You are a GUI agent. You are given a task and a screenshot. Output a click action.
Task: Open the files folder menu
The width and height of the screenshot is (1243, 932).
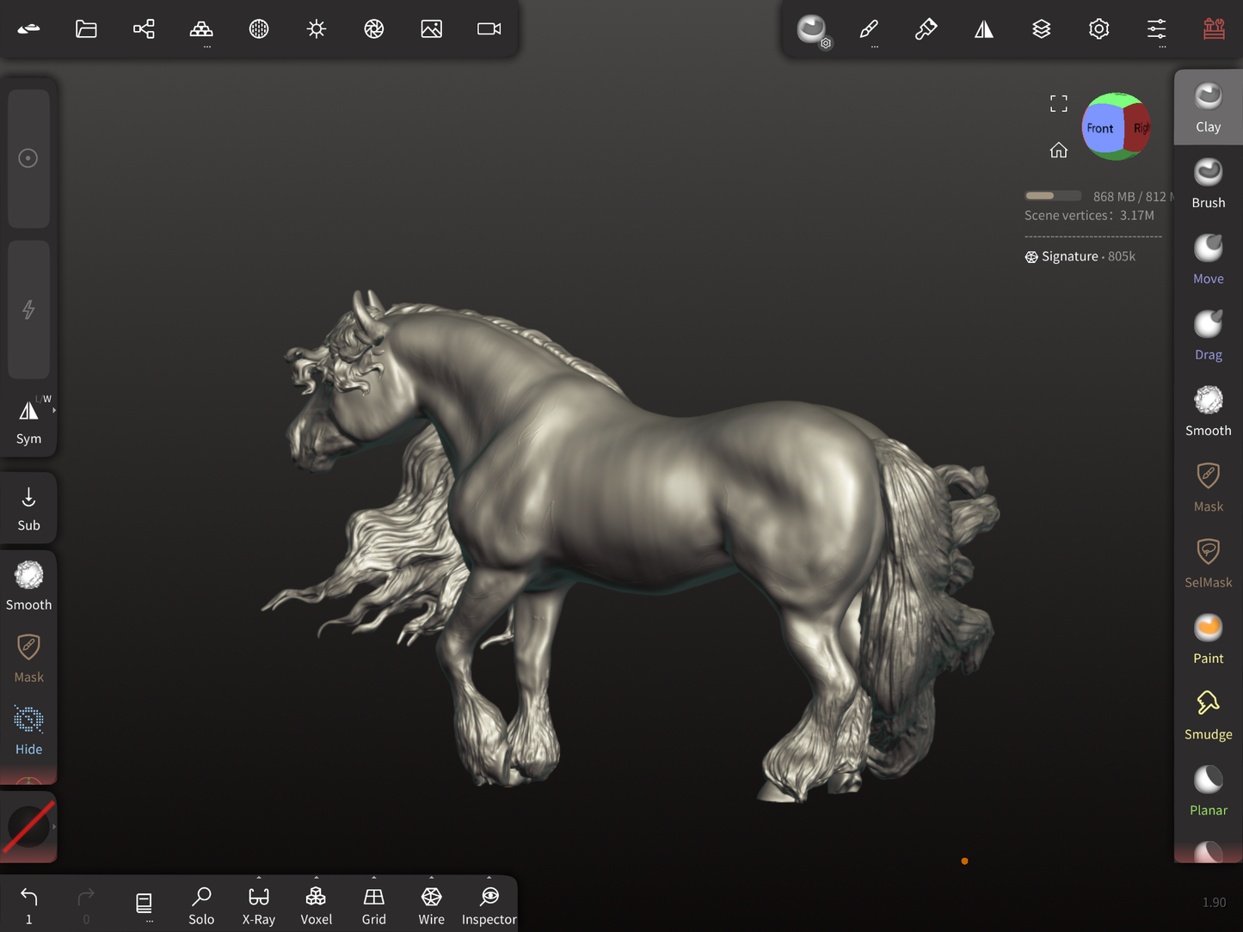pos(86,29)
